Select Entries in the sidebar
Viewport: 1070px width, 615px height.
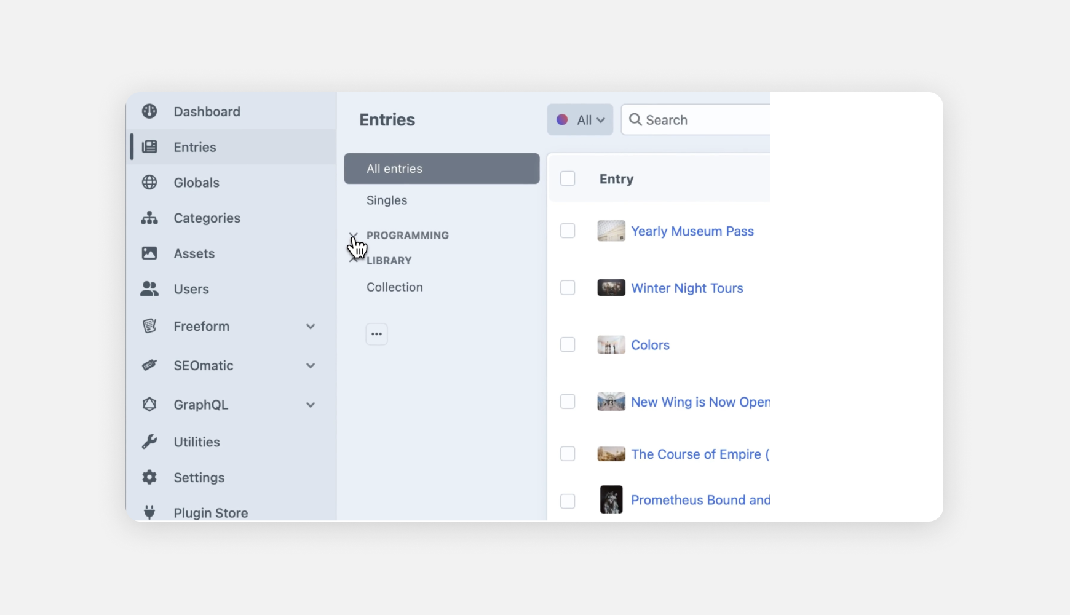tap(231, 147)
